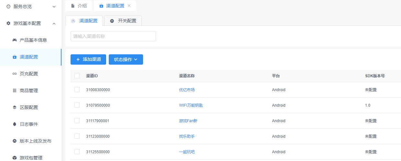Click the gear icon beside 游戏基本配置
401x161 pixels.
coord(8,23)
